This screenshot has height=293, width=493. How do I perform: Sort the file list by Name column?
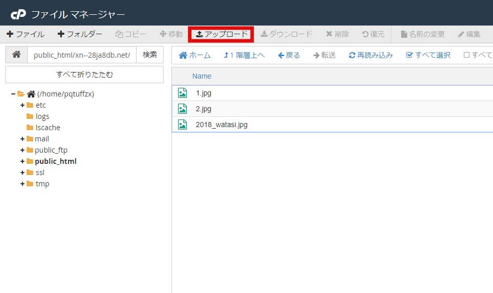(x=202, y=76)
